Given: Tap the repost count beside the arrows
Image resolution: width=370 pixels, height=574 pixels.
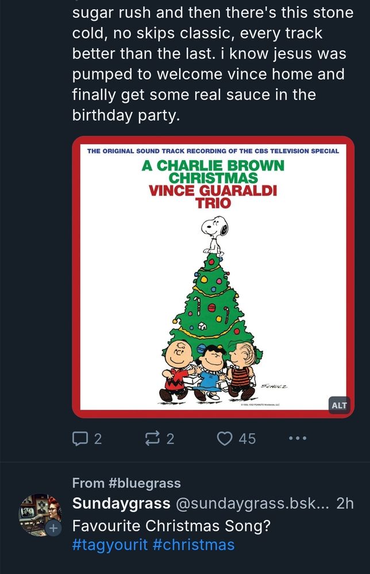Looking at the screenshot, I should pos(170,439).
